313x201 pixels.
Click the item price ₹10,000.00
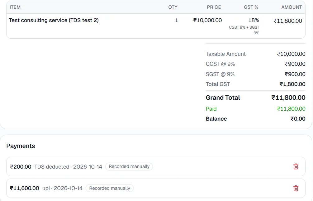[x=207, y=20]
